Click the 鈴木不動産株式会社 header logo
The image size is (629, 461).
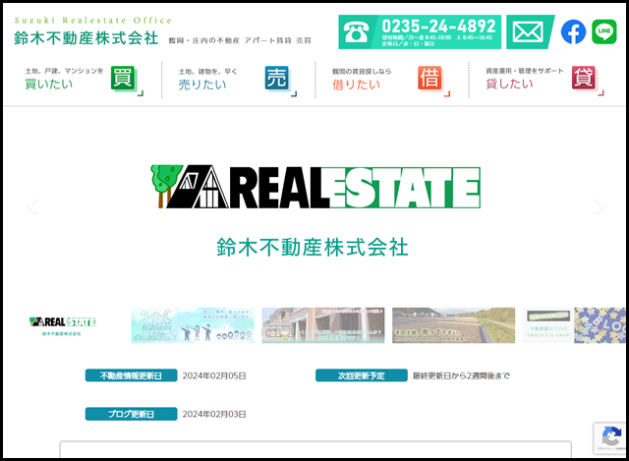click(86, 38)
